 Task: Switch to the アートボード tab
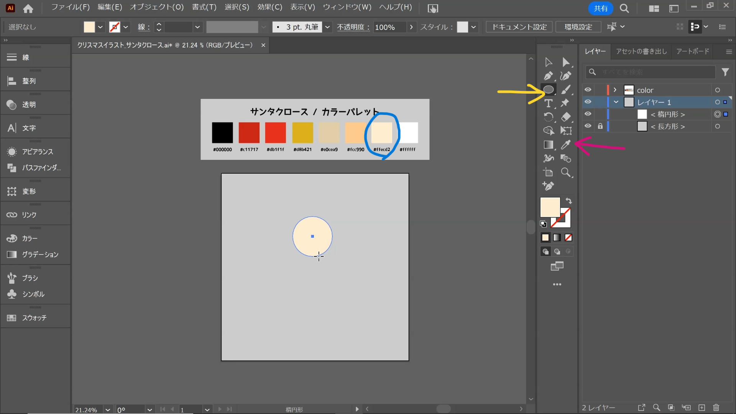coord(693,51)
